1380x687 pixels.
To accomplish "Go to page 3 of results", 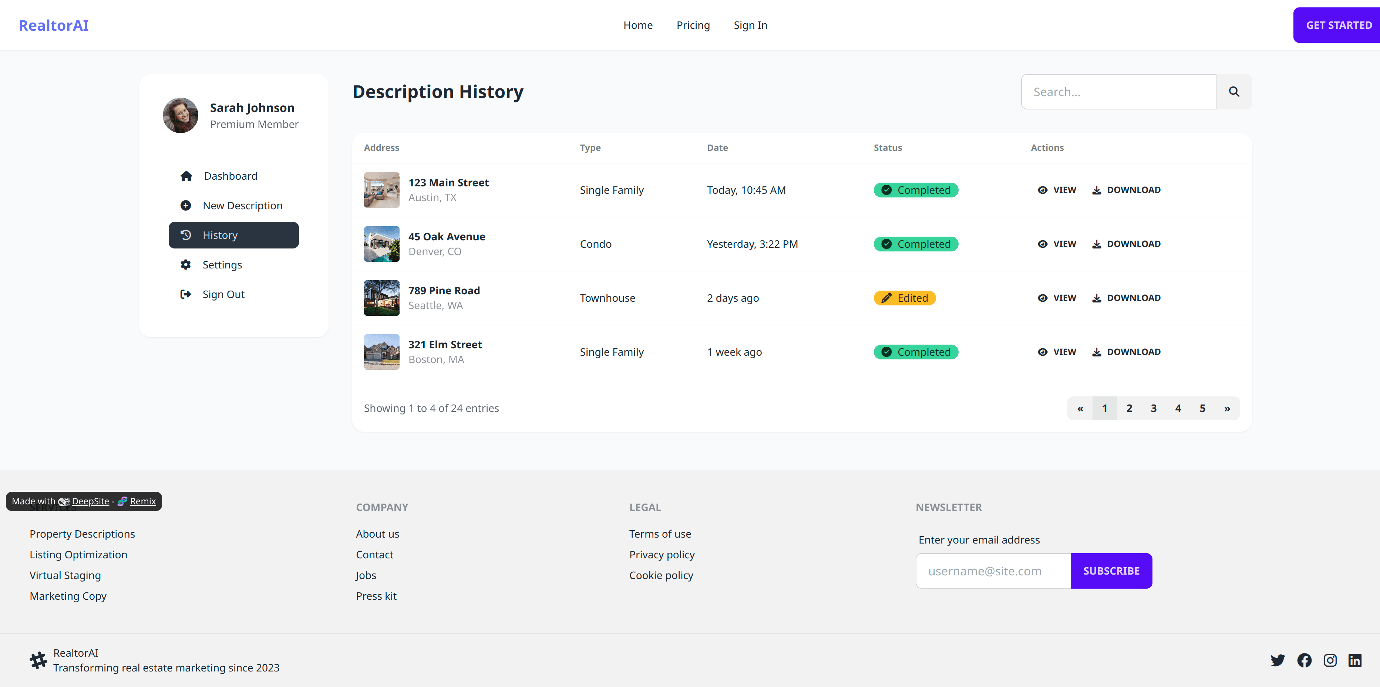I will point(1154,408).
